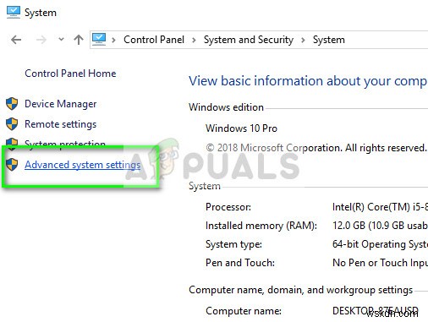Screen dimensions: 428x322
Task: Open Remote settings link
Action: point(61,124)
